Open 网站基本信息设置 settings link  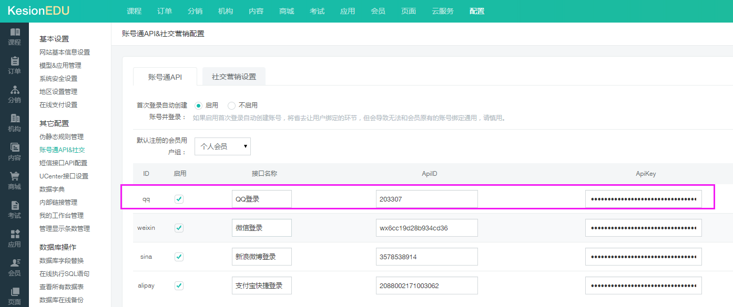[65, 52]
